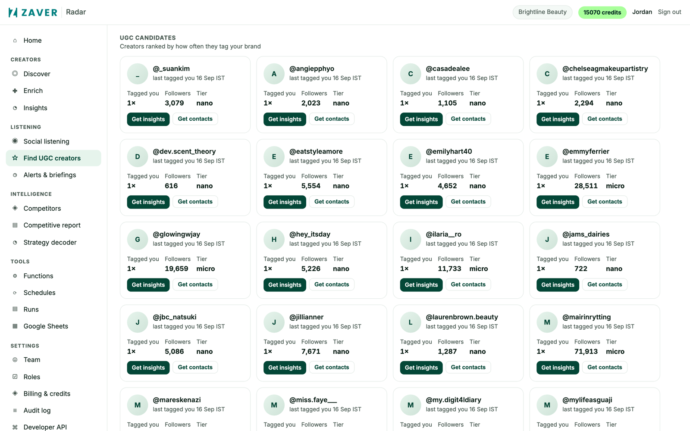Get contacts for @casadealee
The image size is (690, 431).
(x=468, y=119)
